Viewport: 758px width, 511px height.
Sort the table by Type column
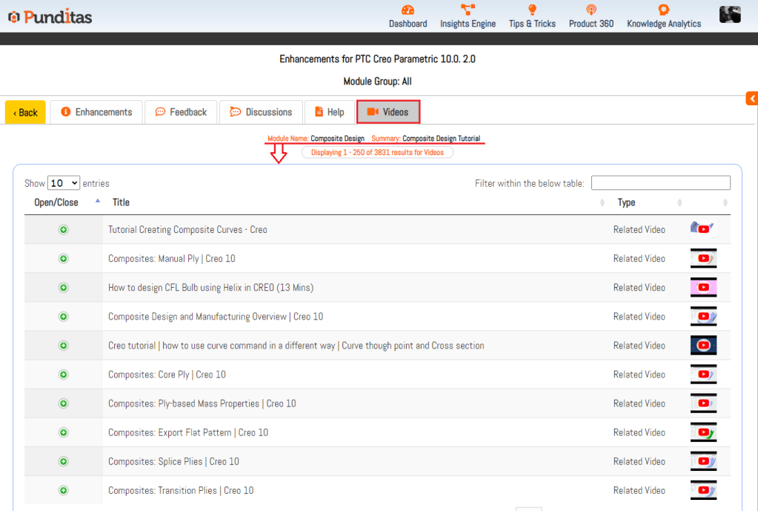tap(626, 202)
